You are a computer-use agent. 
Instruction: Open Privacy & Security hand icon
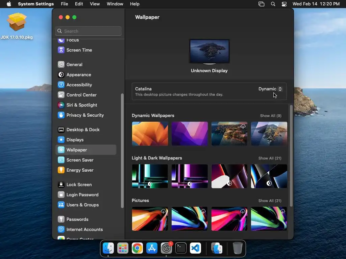(x=61, y=115)
